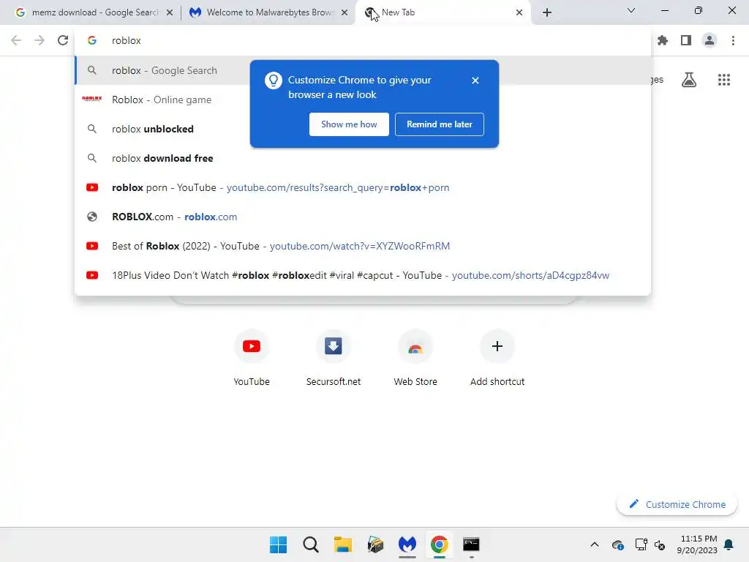Open the archive app in taskbar
Screen dimensions: 749x562
click(x=375, y=544)
